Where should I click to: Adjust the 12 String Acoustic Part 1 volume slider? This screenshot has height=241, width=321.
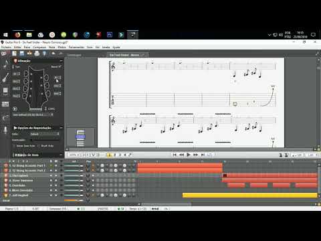coord(74,165)
